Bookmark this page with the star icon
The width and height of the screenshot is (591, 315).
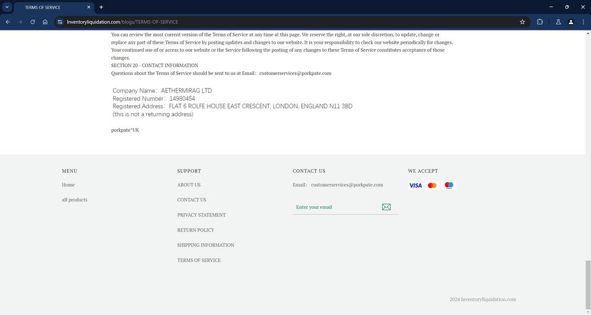click(522, 22)
